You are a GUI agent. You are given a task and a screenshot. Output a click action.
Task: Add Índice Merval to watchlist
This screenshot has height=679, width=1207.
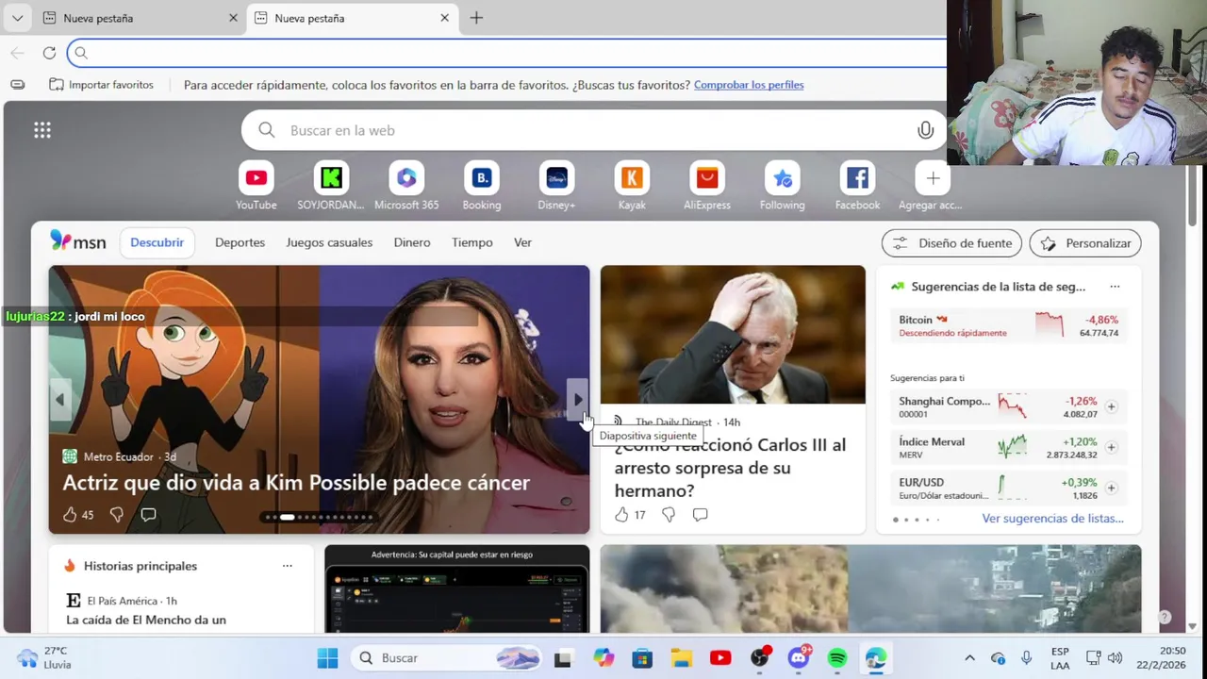tap(1111, 447)
